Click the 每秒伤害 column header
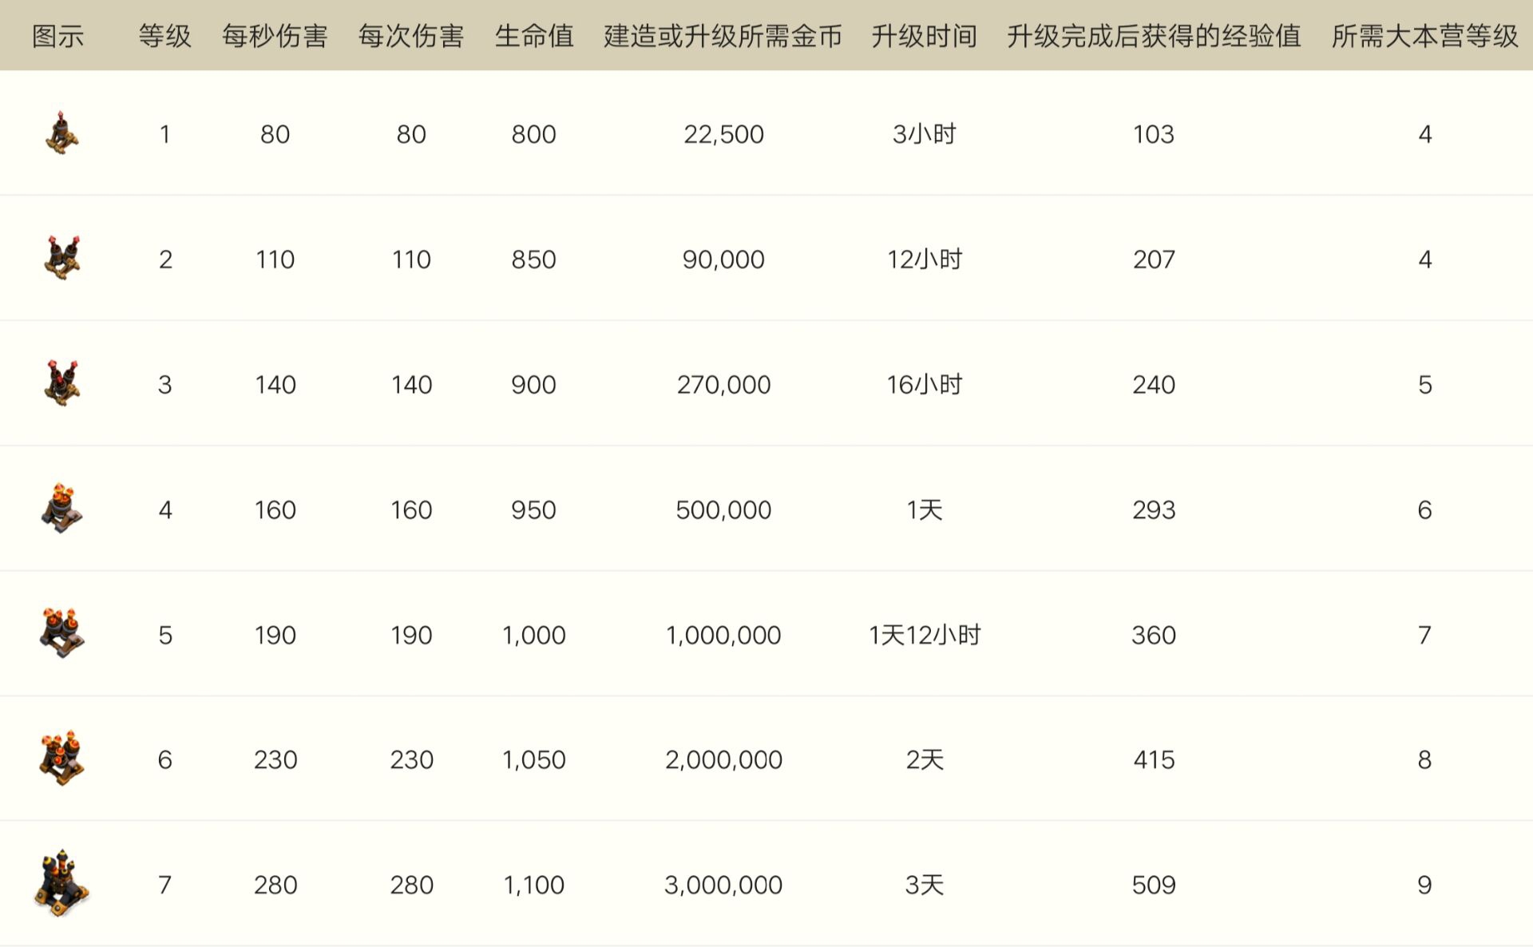The image size is (1533, 947). pyautogui.click(x=275, y=36)
